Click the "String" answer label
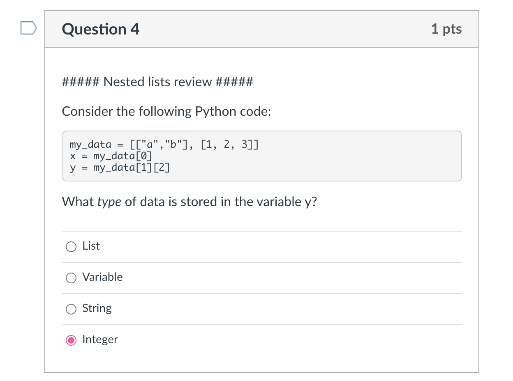The height and width of the screenshot is (381, 513). pos(97,308)
